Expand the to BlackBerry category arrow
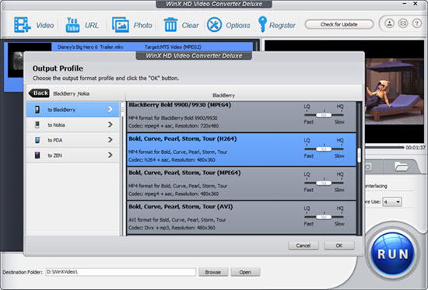Viewport: 428px width, 290px height. pos(110,110)
